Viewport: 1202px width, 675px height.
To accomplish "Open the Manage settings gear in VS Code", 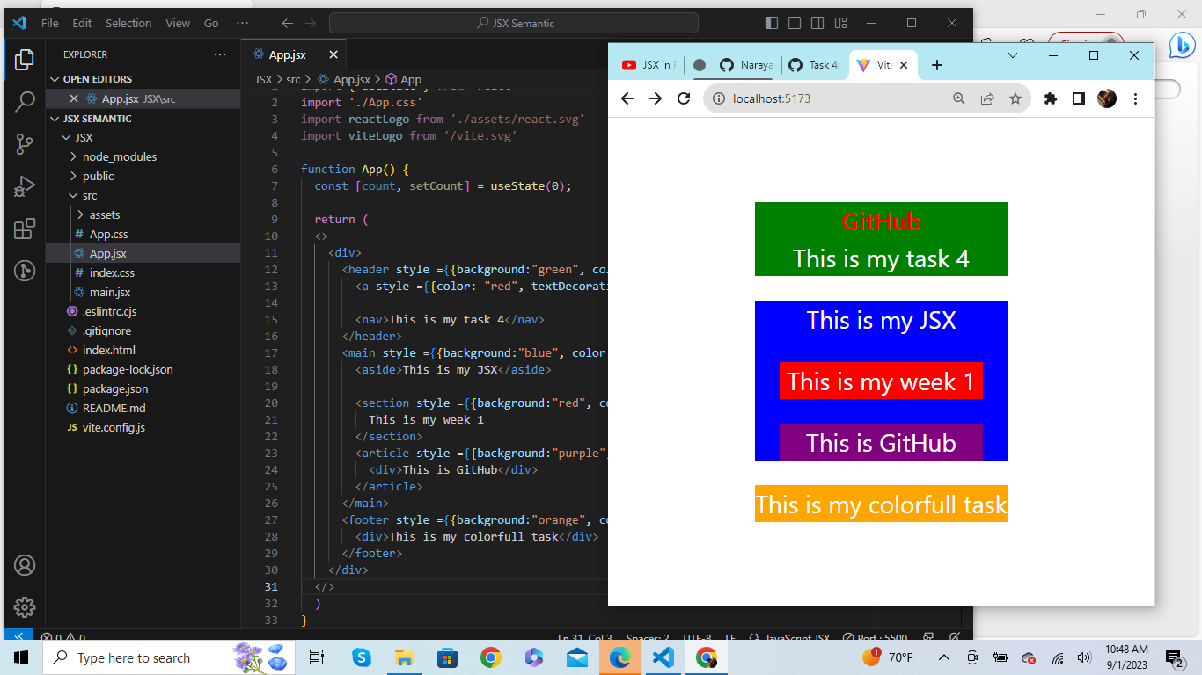I will point(24,606).
